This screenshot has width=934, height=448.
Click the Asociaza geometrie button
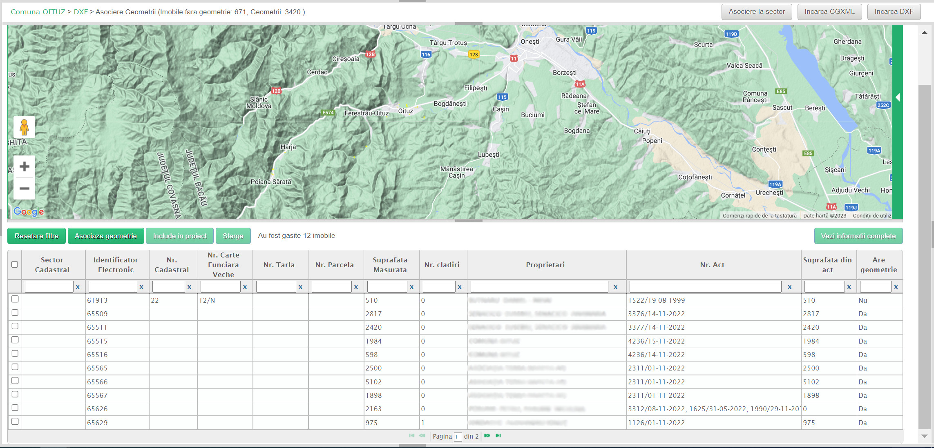(x=106, y=236)
